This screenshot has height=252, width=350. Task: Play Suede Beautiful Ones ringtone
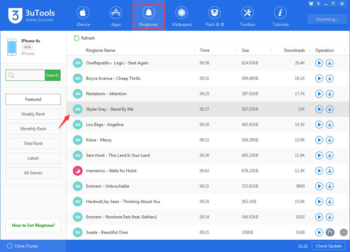319,232
